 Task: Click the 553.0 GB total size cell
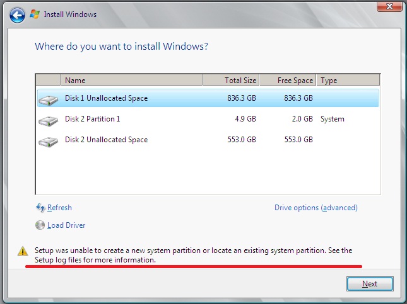(242, 140)
